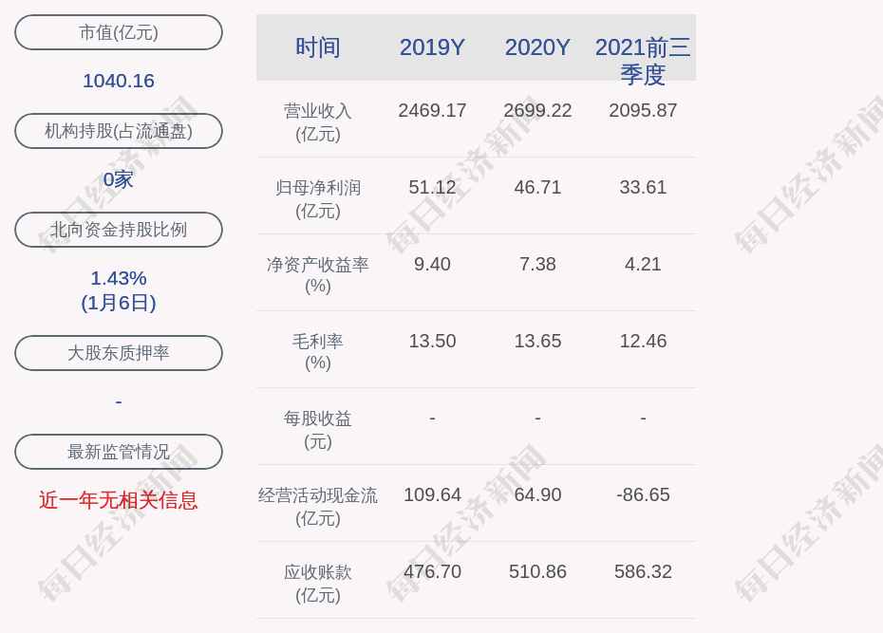Select ROE value 4.21

pos(643,265)
